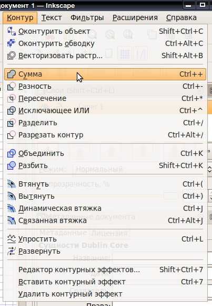Viewport: 212px width, 306px height.
Task: Click the Объединить combine icon
Action: point(11,153)
